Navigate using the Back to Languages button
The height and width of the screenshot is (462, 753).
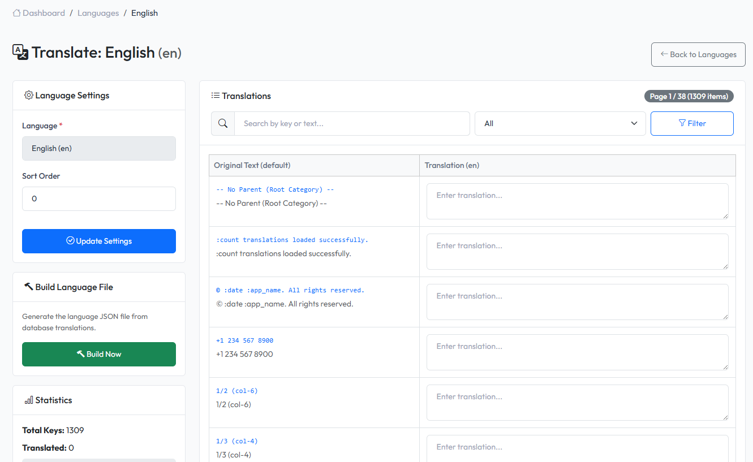698,54
